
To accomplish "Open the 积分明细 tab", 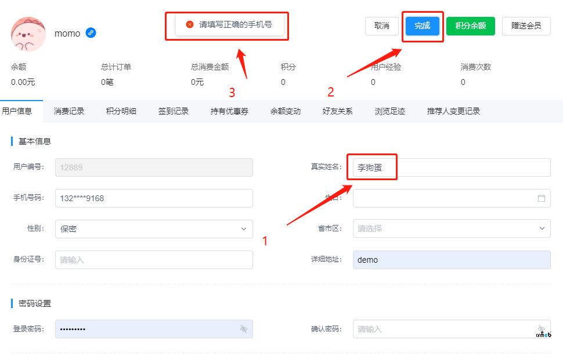I will [x=121, y=111].
